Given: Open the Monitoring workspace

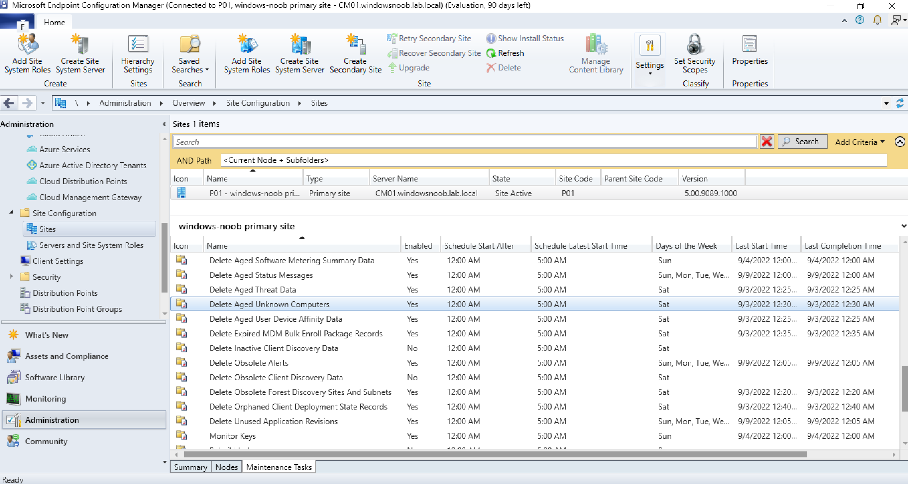Looking at the screenshot, I should (x=46, y=399).
